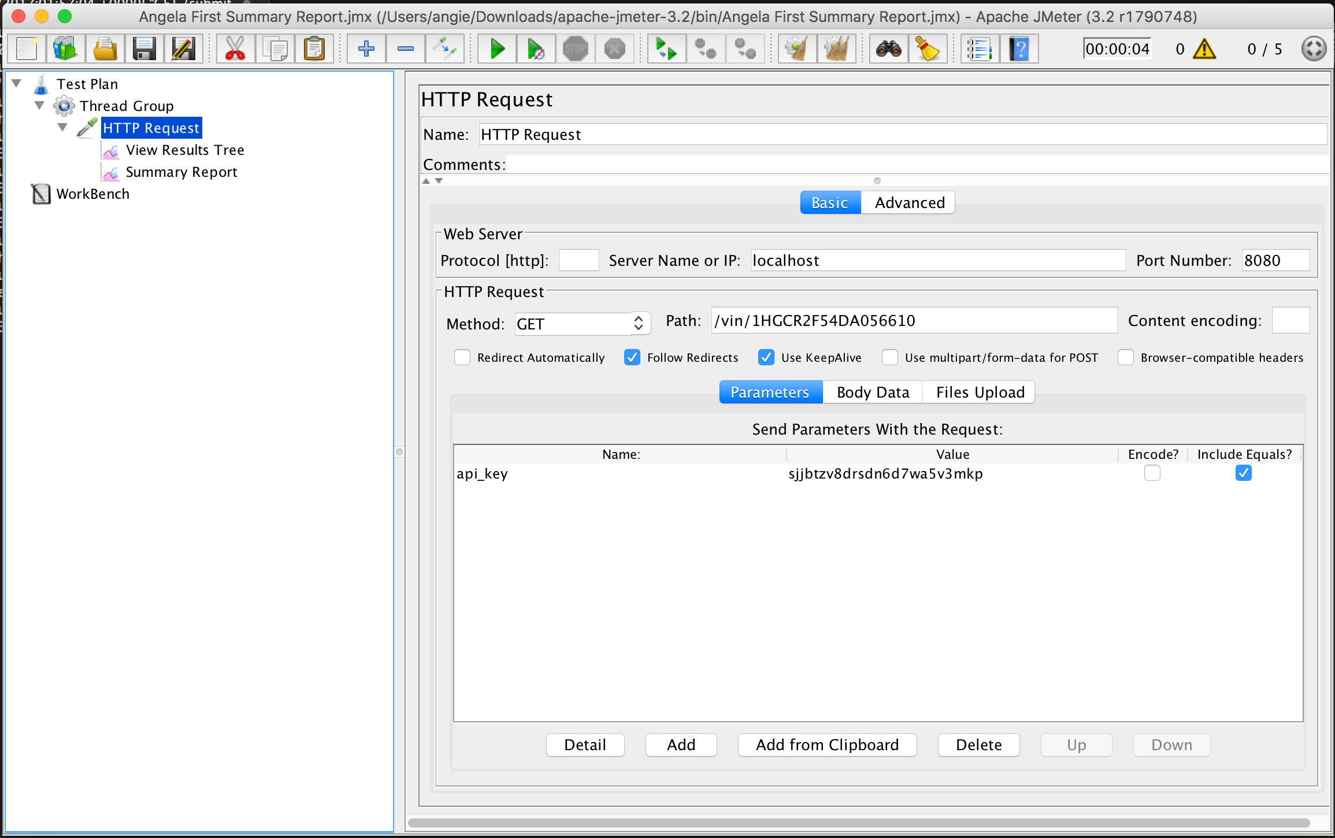Click the Start test icon (green arrow)
Viewport: 1335px width, 838px height.
tap(496, 49)
